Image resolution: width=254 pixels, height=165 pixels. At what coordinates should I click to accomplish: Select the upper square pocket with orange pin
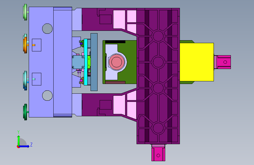[x=37, y=45]
